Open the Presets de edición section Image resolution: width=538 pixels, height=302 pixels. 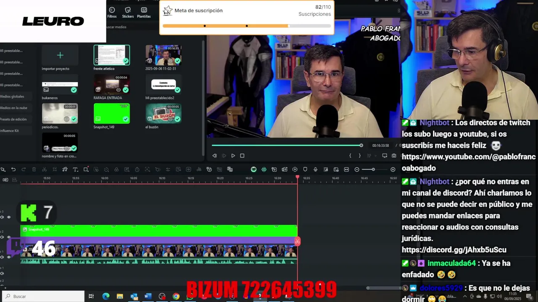coord(13,119)
